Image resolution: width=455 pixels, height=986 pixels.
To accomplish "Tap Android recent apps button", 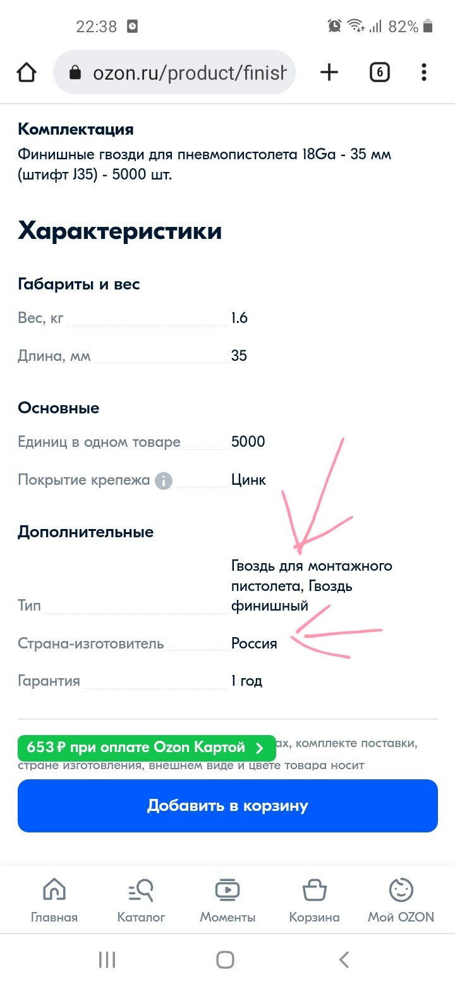I will (x=107, y=960).
